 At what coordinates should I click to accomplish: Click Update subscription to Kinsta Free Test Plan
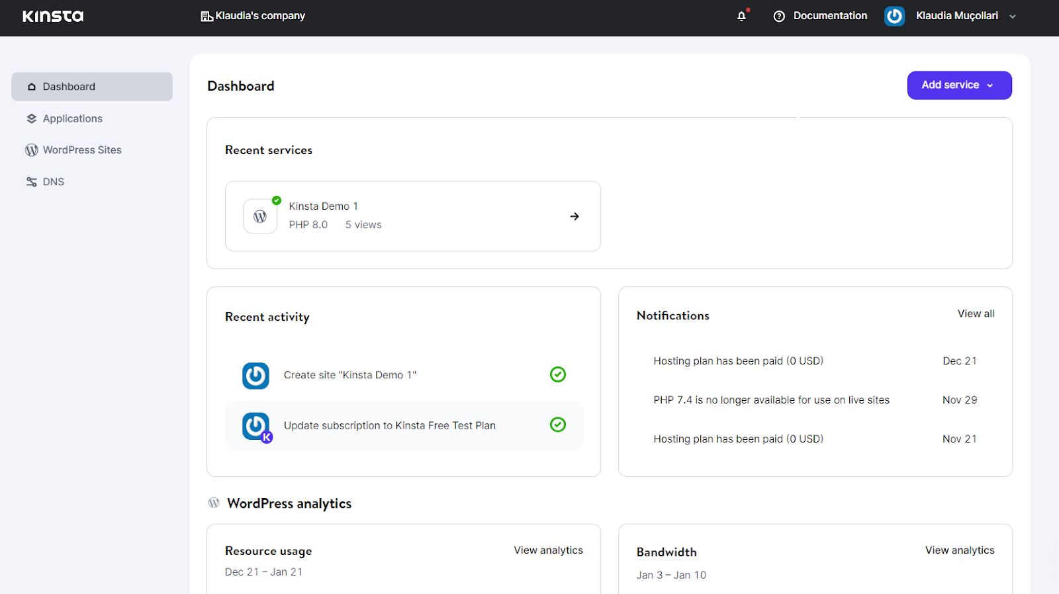coord(390,426)
